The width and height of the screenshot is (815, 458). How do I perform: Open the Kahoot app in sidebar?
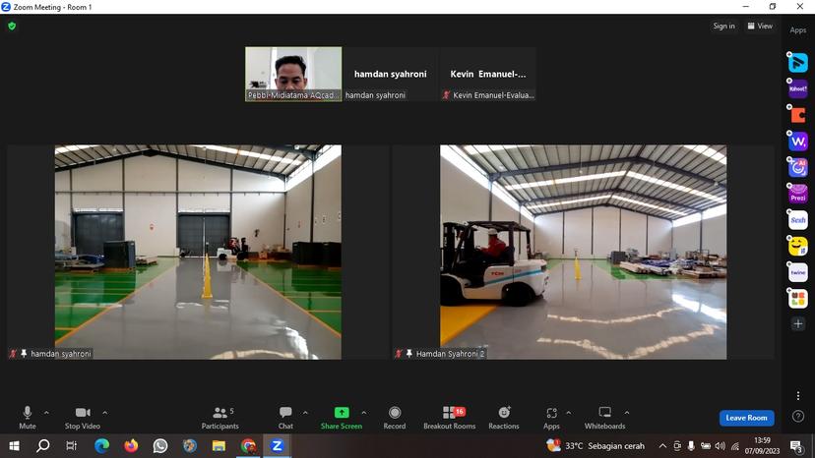[798, 88]
